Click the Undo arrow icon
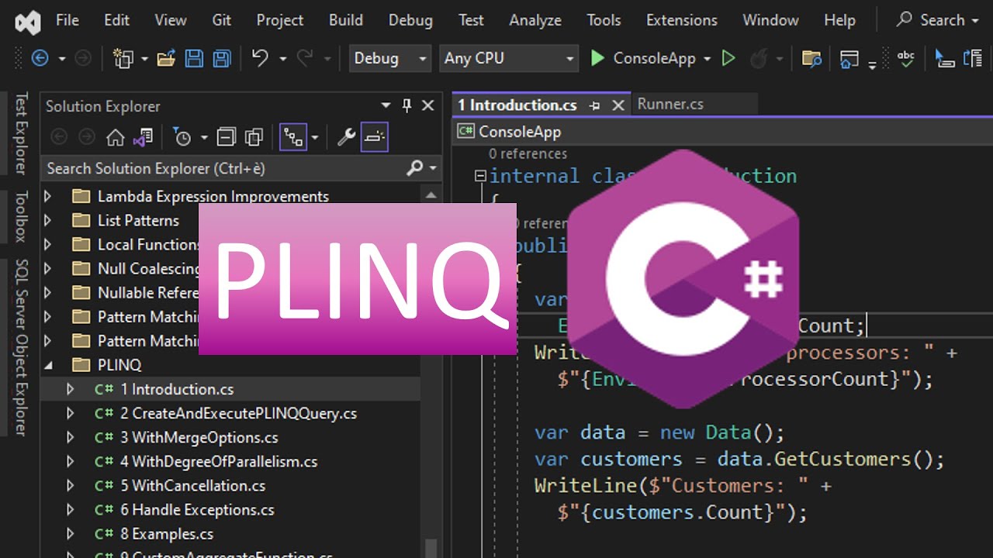The height and width of the screenshot is (558, 993). point(261,58)
